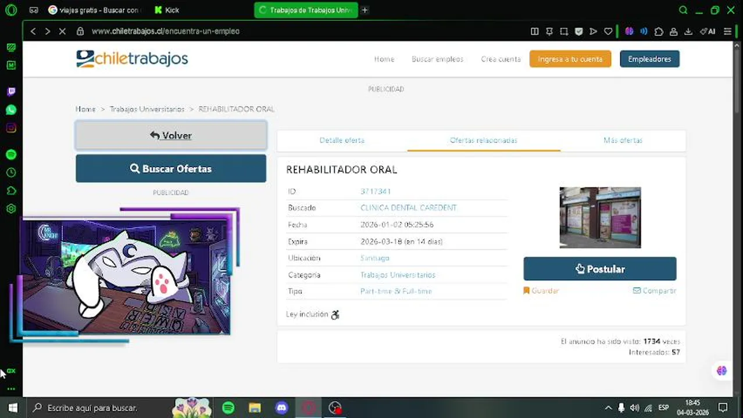Select the Trabajos de Trabajos Universitarios tab

coord(306,10)
